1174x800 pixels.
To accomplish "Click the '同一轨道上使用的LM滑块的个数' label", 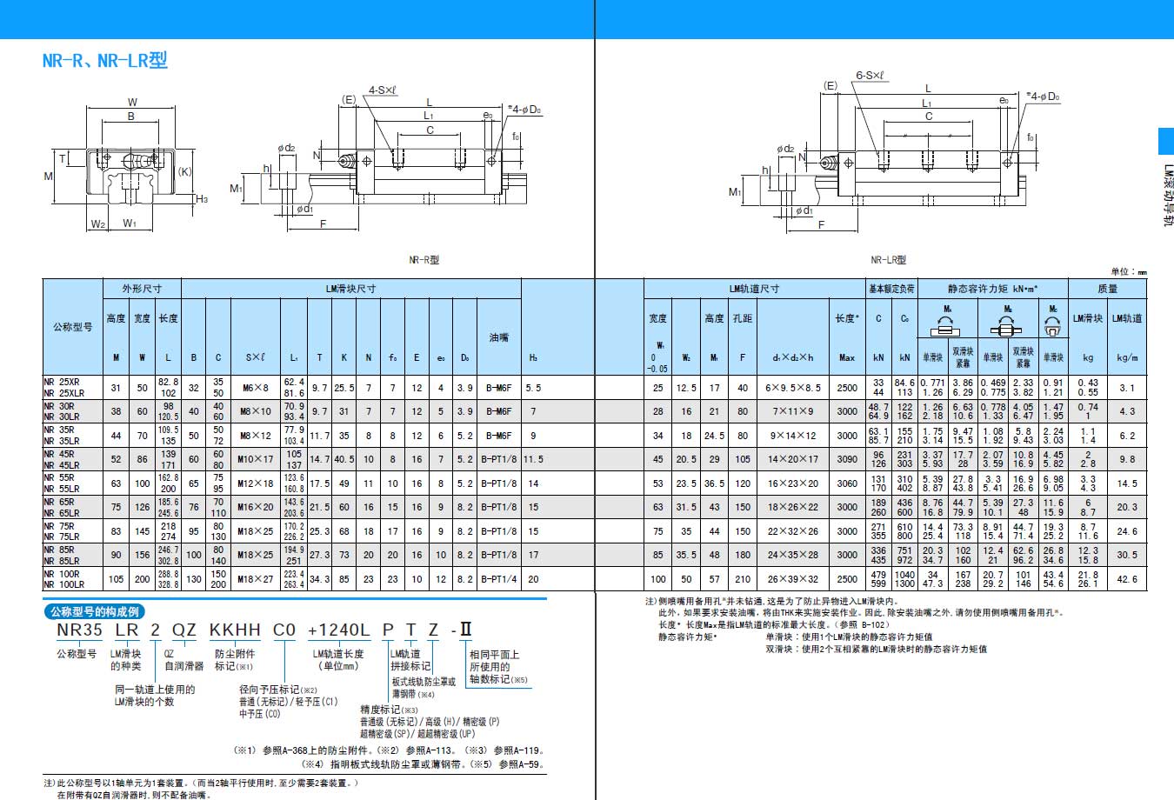I will coord(155,696).
